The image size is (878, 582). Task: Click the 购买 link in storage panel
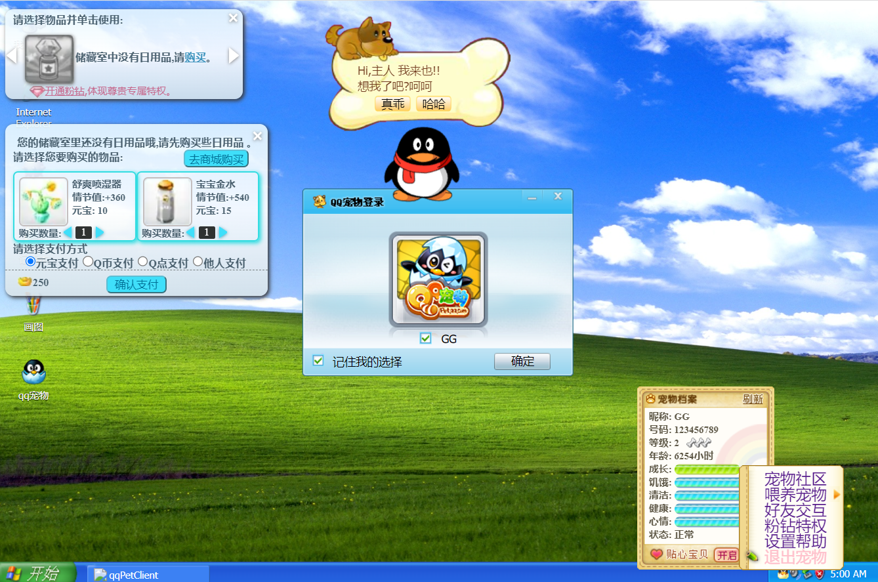[x=196, y=57]
